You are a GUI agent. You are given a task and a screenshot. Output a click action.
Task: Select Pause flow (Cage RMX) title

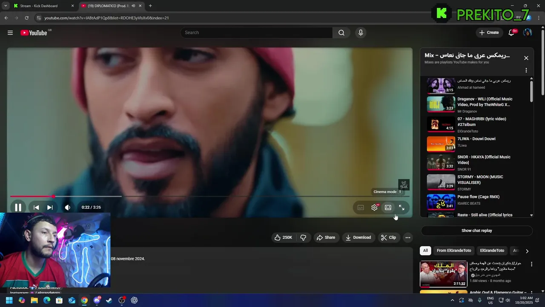[x=479, y=197]
